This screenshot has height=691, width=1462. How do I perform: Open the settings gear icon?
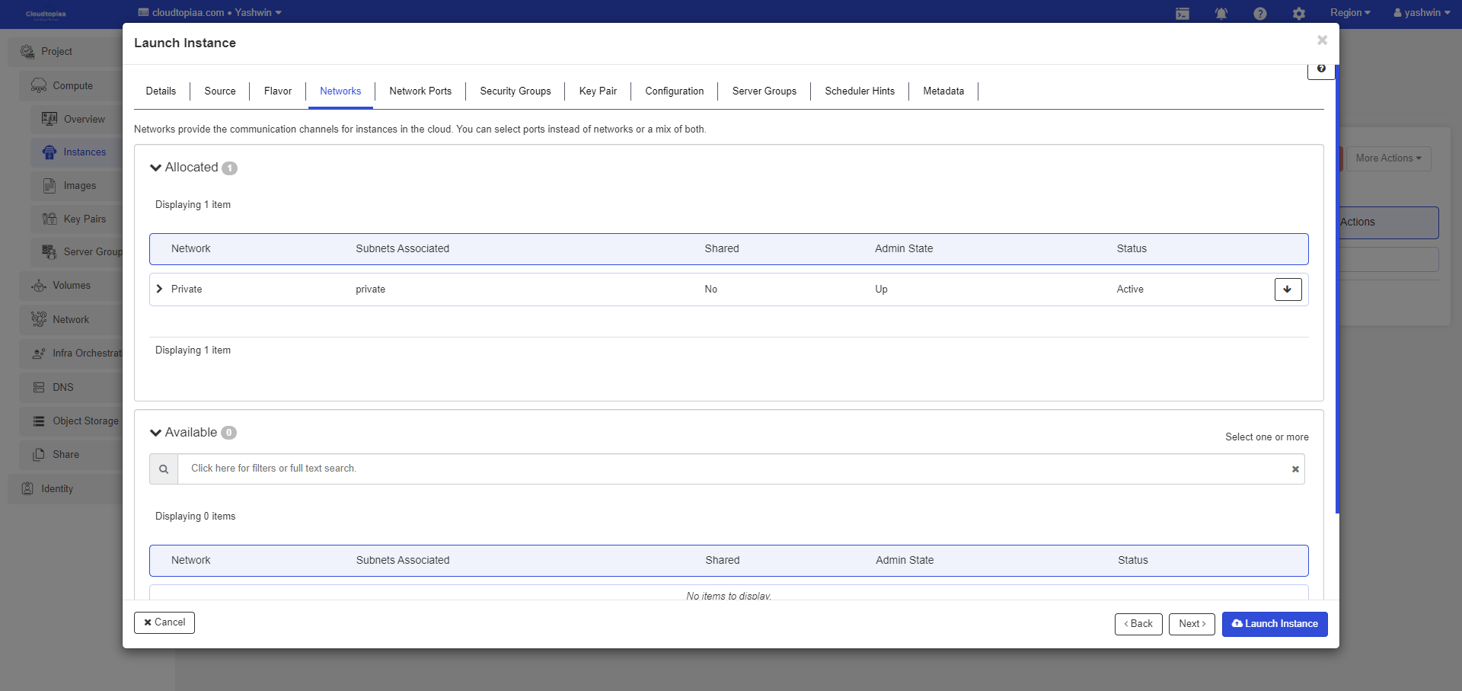tap(1299, 14)
